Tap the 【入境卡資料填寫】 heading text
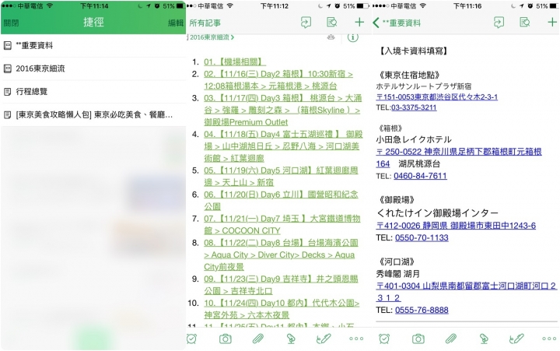 pyautogui.click(x=413, y=51)
